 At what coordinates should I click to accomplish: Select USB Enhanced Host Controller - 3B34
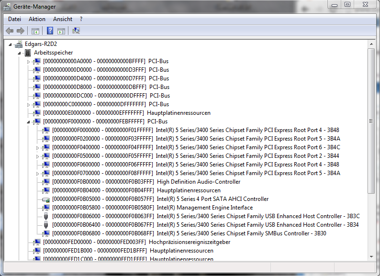pos(205,225)
